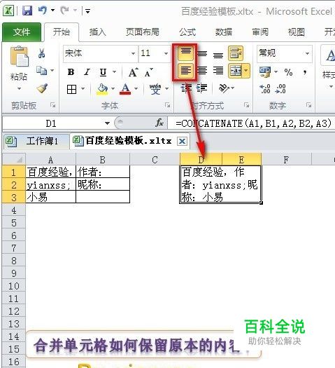Cut selection with scissors icon
The height and width of the screenshot is (368, 335).
tap(42, 53)
